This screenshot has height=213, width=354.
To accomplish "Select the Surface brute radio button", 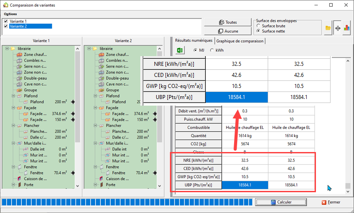I will (258, 26).
